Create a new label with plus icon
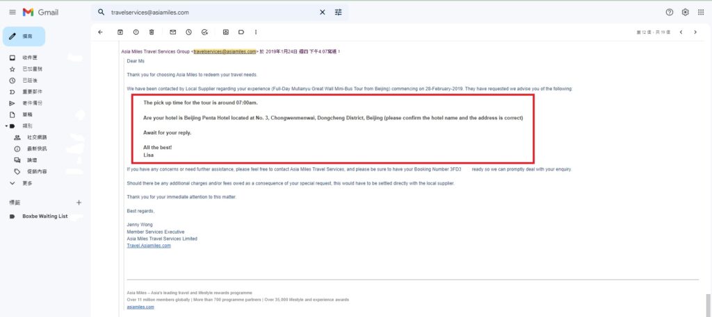Viewport: 712px width, 317px height. click(79, 203)
